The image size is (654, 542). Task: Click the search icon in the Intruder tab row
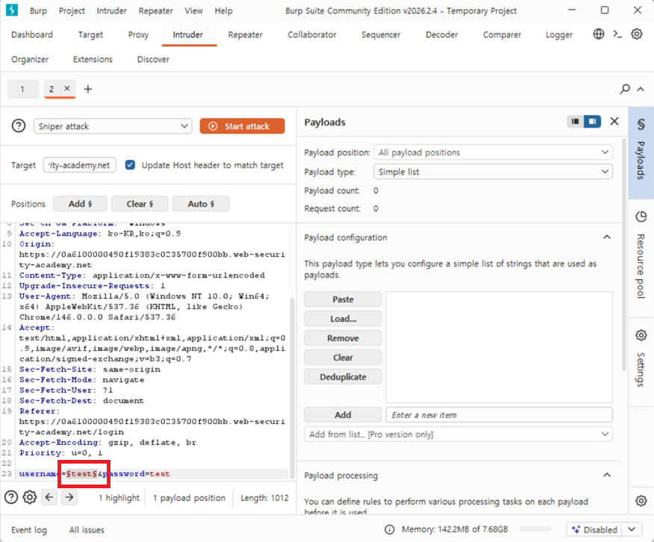(625, 89)
